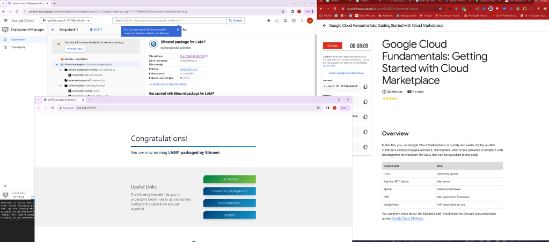Open the help question-mark icon in console
The image size is (549, 242).
point(294,20)
